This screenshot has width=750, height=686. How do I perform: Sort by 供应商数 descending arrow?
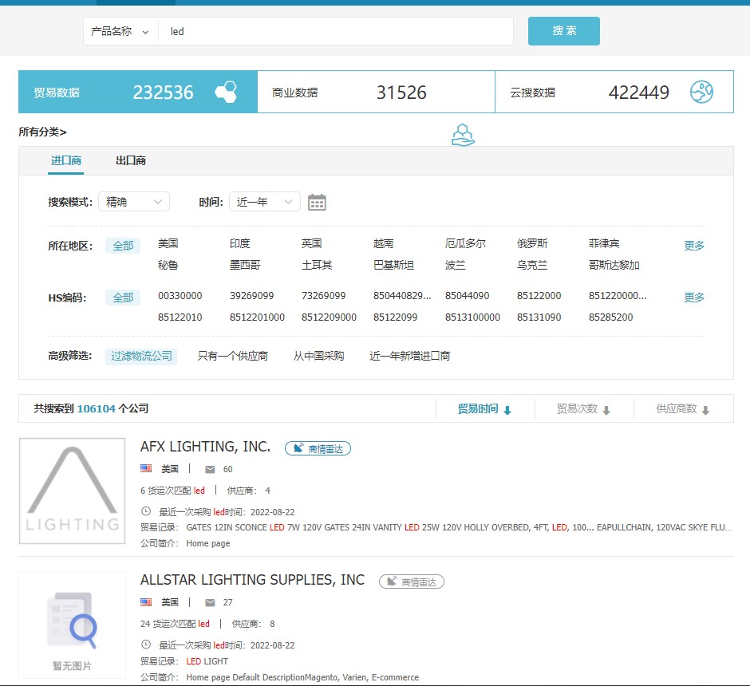pos(705,410)
